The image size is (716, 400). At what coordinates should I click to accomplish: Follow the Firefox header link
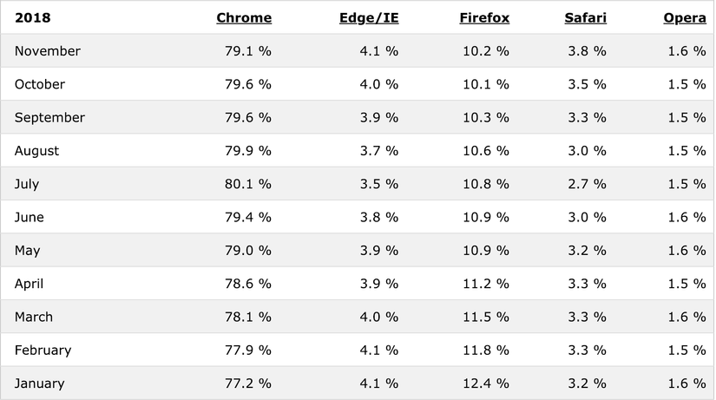click(484, 17)
